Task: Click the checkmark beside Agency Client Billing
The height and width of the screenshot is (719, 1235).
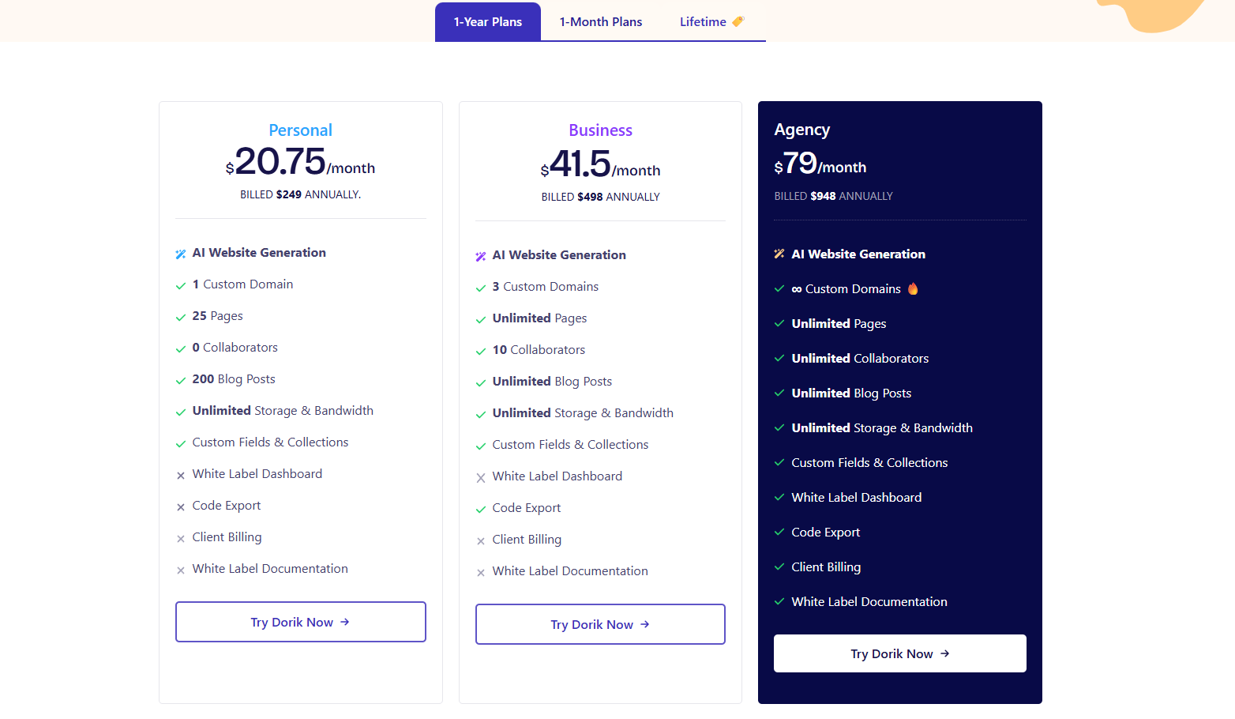Action: tap(779, 567)
